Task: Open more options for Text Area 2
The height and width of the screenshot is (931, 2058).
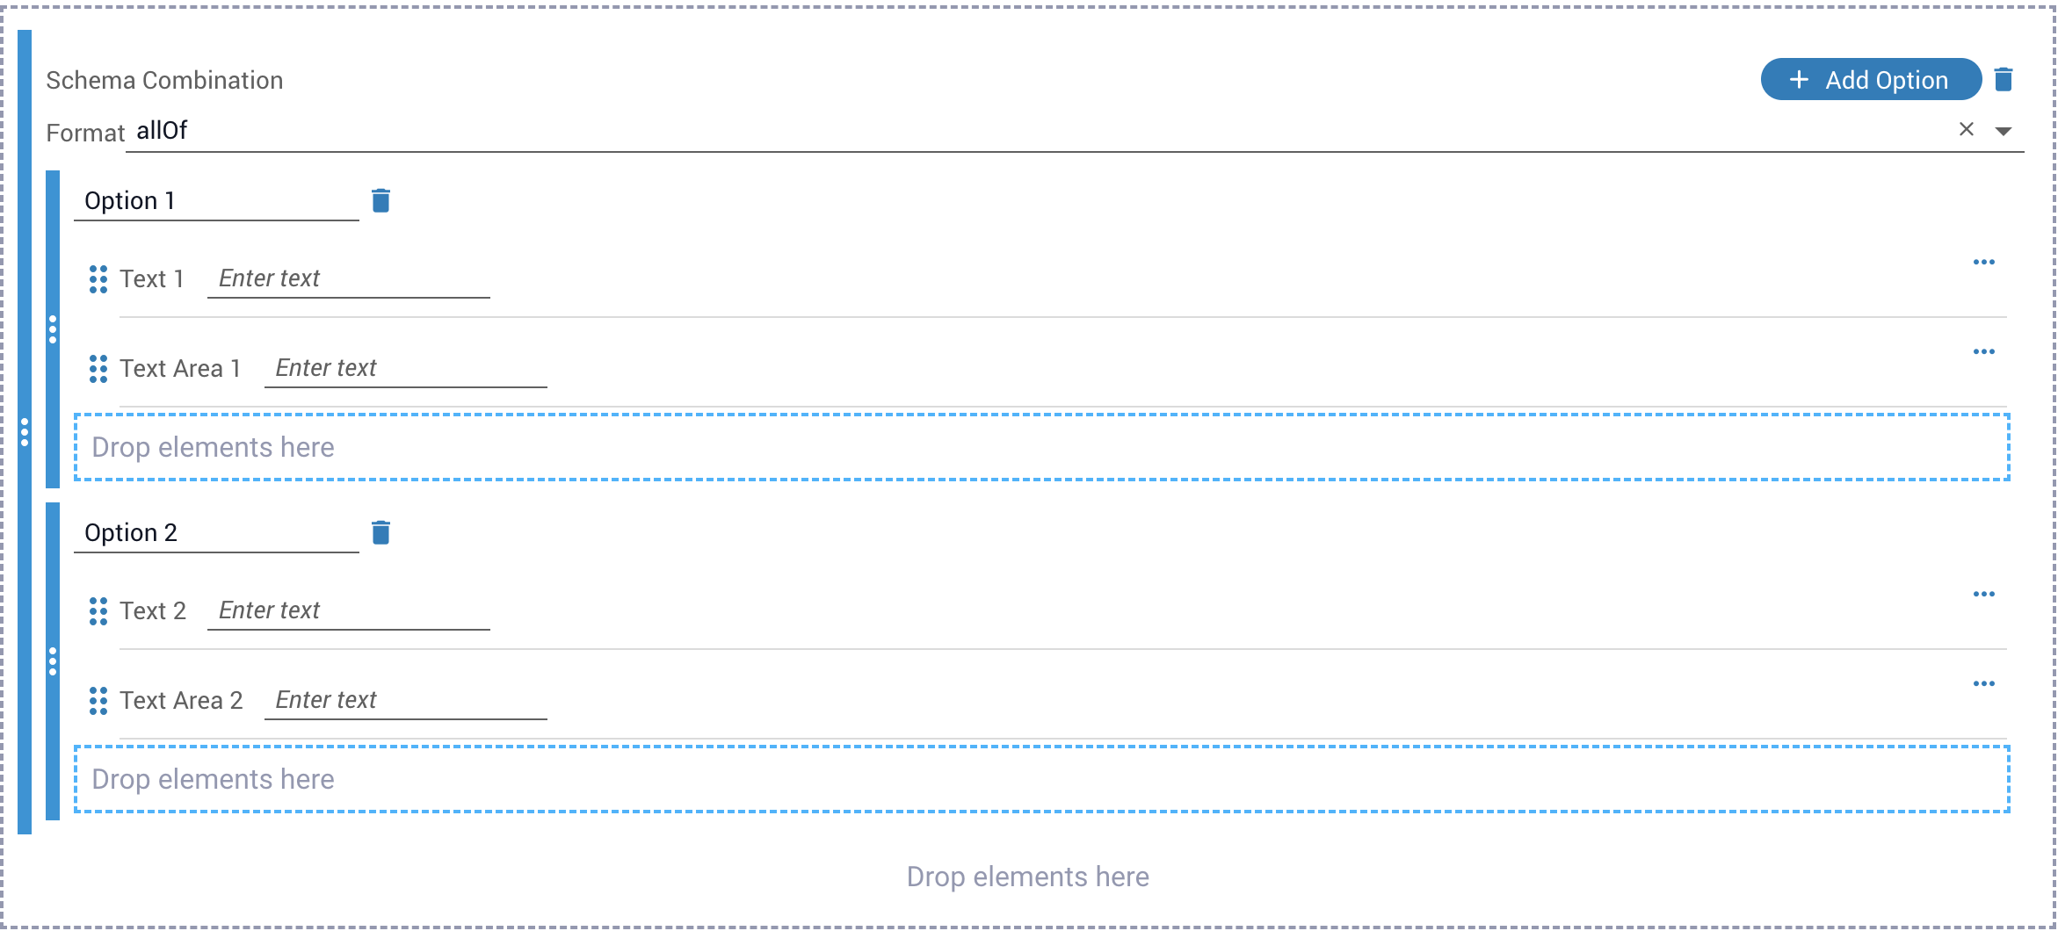Action: 1983,684
